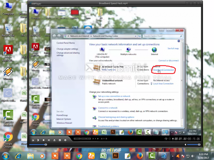Open the orange screen recorder taskbar icon
The height and width of the screenshot is (160, 214).
(55, 156)
